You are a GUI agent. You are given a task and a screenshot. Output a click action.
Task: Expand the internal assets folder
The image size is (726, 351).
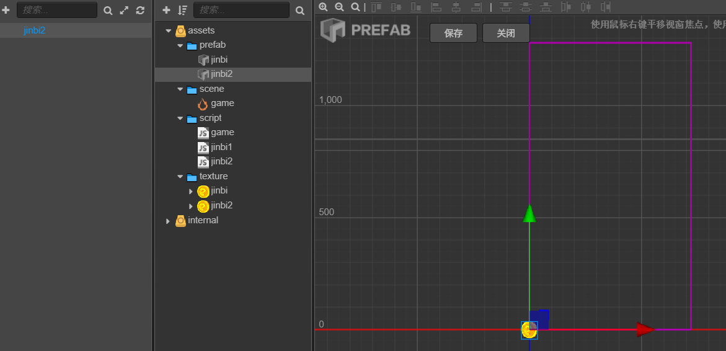[x=168, y=221]
